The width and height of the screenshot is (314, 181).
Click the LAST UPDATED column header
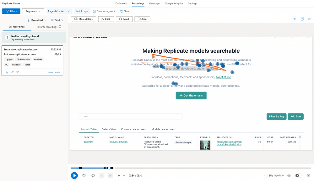click(x=288, y=137)
